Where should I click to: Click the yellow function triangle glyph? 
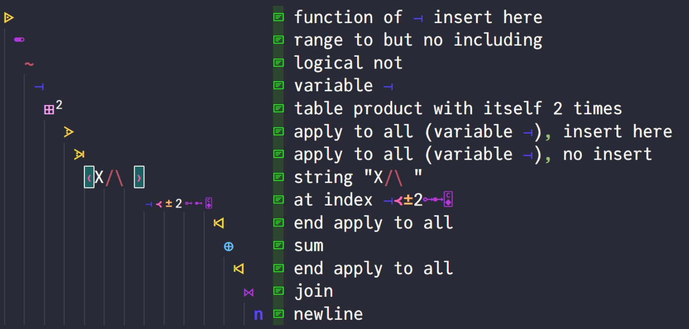(9, 17)
